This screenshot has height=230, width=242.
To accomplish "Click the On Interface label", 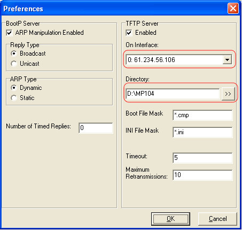I will 142,45.
